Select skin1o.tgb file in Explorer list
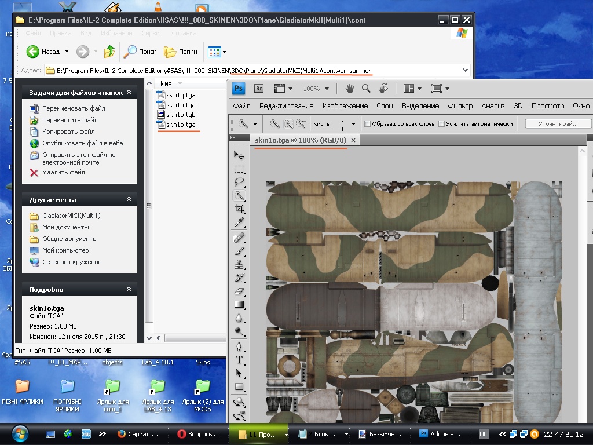This screenshot has width=593, height=445. coord(180,115)
